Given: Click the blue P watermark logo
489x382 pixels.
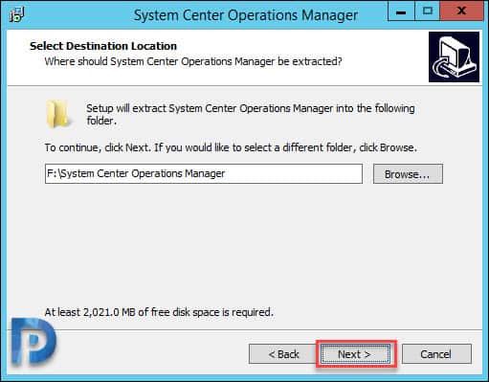Looking at the screenshot, I should click(x=33, y=341).
